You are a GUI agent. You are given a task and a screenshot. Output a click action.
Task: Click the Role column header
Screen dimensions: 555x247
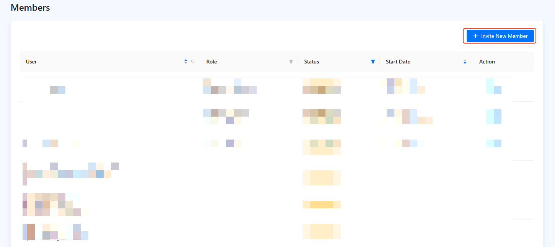point(249,62)
